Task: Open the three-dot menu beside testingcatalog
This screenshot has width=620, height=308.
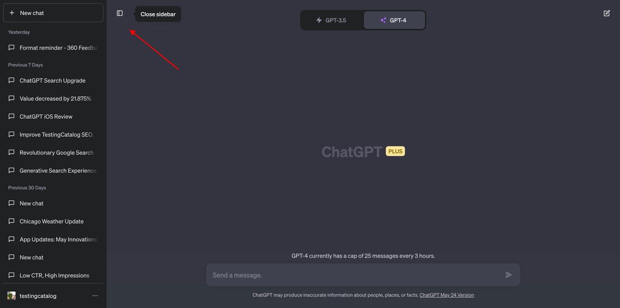Action: click(x=95, y=296)
